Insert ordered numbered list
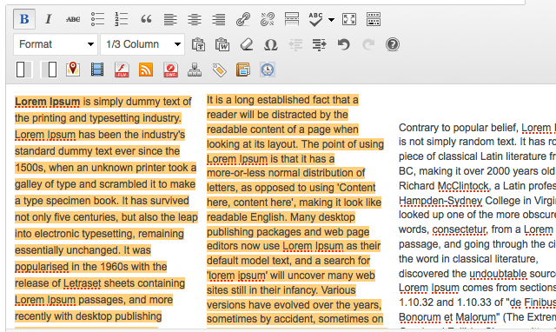 [122, 19]
